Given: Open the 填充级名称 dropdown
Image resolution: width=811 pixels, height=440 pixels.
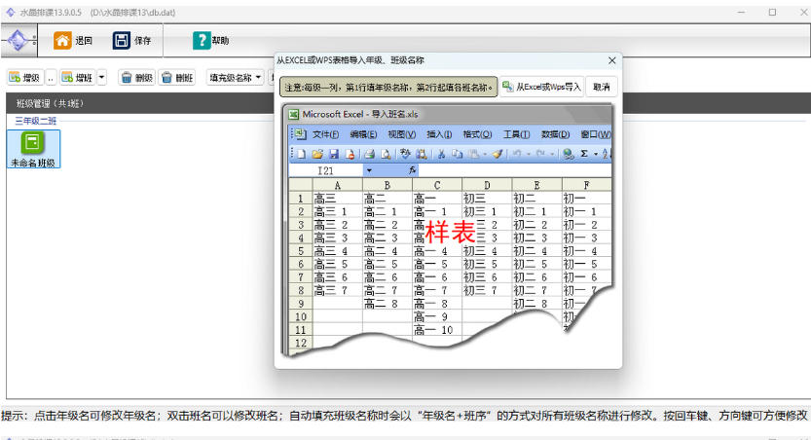Looking at the screenshot, I should [x=235, y=78].
